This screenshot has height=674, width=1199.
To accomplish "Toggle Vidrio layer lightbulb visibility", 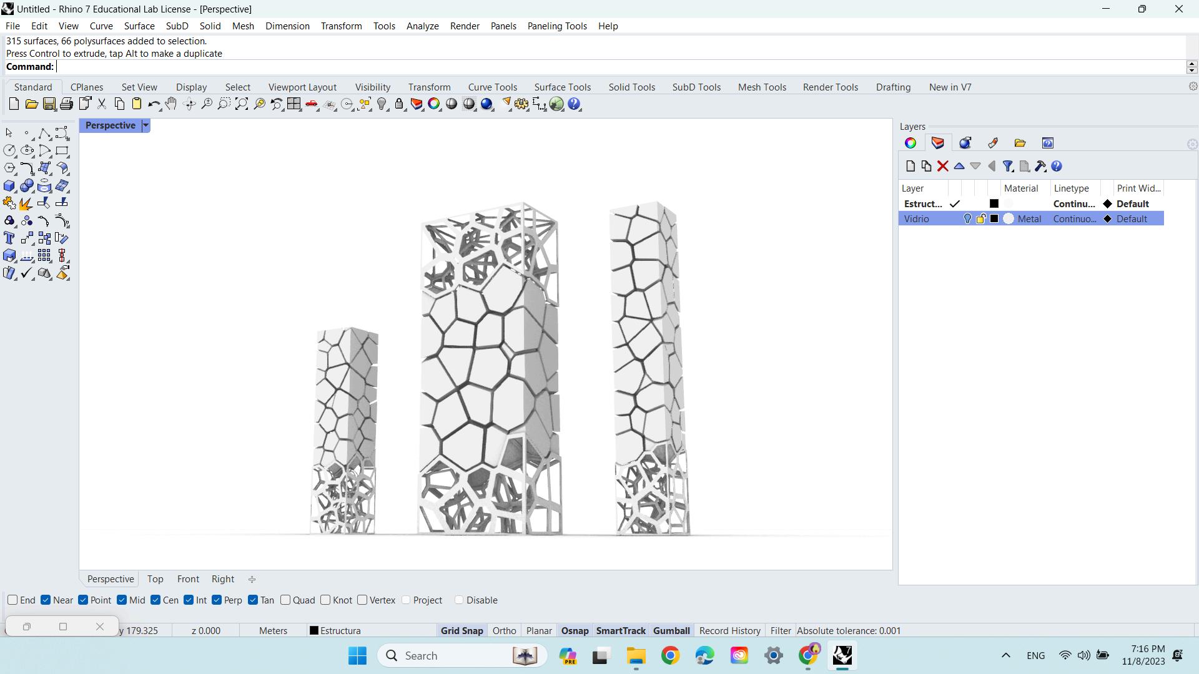I will (x=967, y=219).
